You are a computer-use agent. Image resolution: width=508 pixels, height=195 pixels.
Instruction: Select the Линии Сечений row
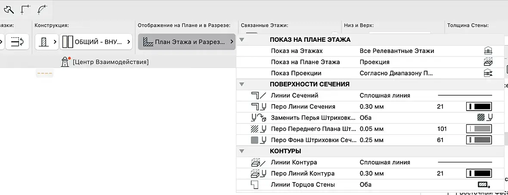[x=294, y=96]
